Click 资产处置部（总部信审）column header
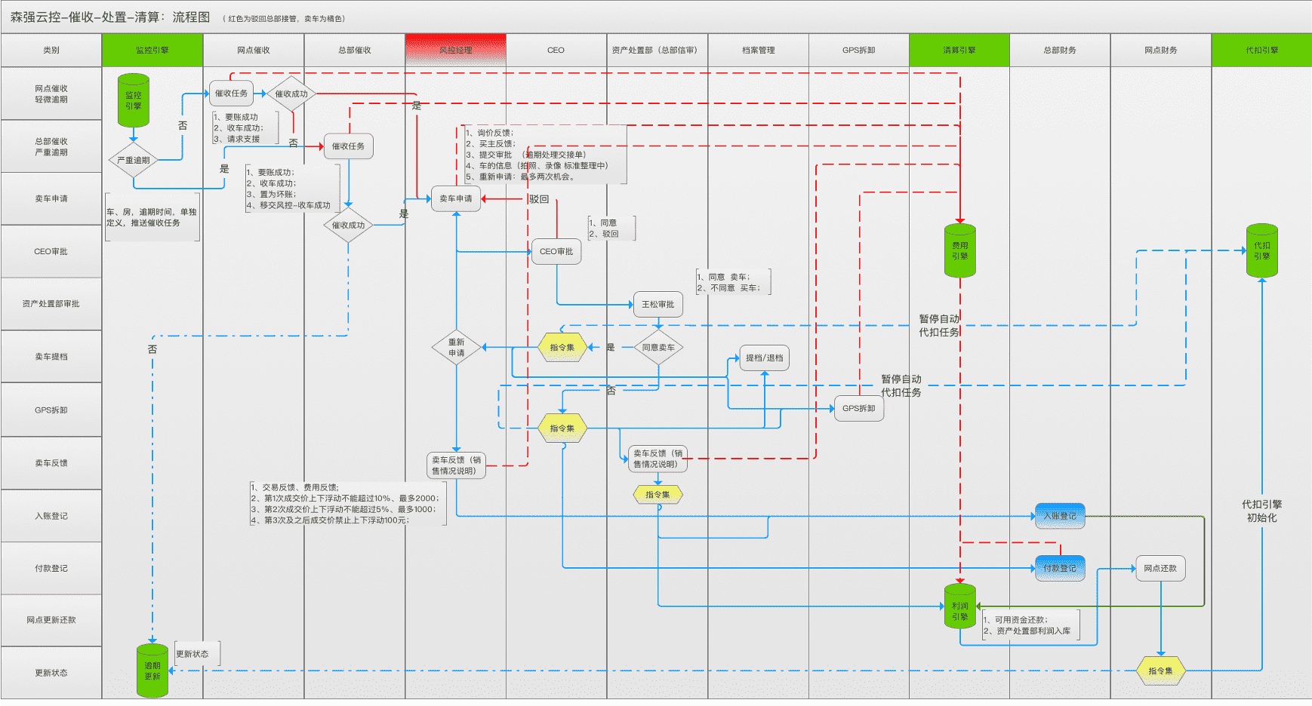Screen dimensions: 1312x706 (x=658, y=50)
